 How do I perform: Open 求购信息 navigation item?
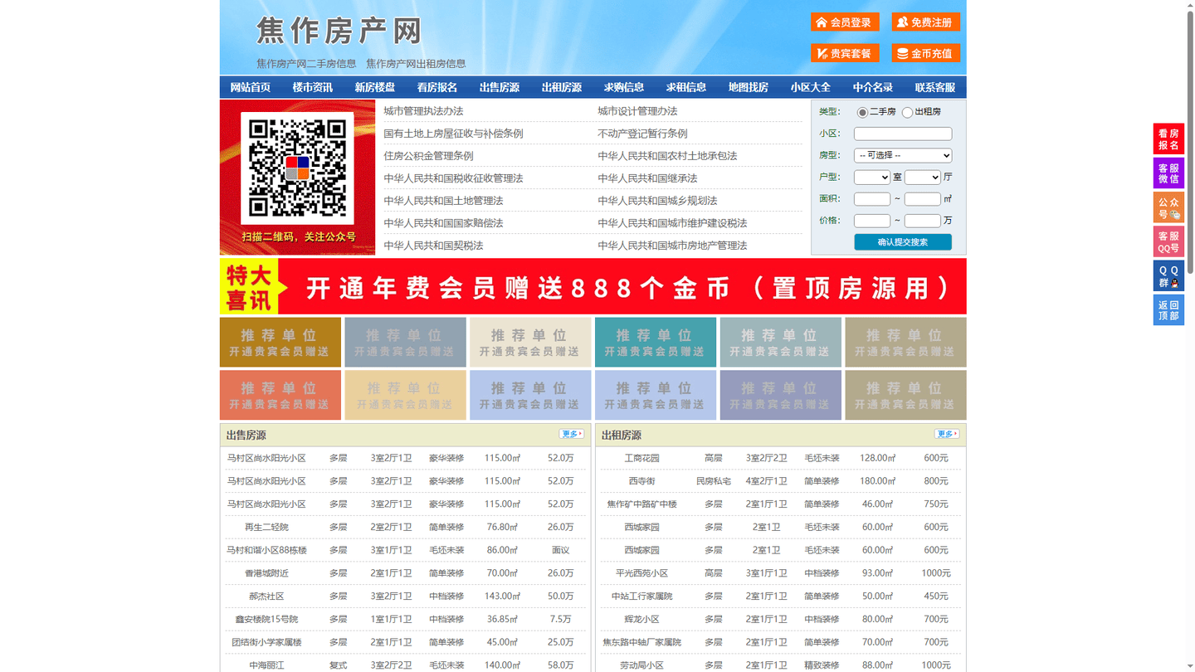click(624, 87)
